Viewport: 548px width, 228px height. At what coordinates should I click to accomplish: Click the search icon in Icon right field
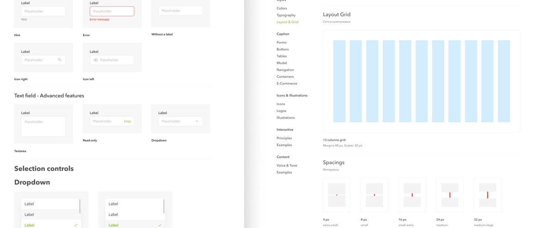60,60
